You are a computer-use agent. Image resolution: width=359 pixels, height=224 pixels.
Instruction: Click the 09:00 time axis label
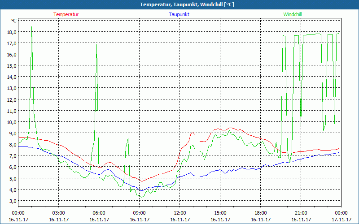139,213
